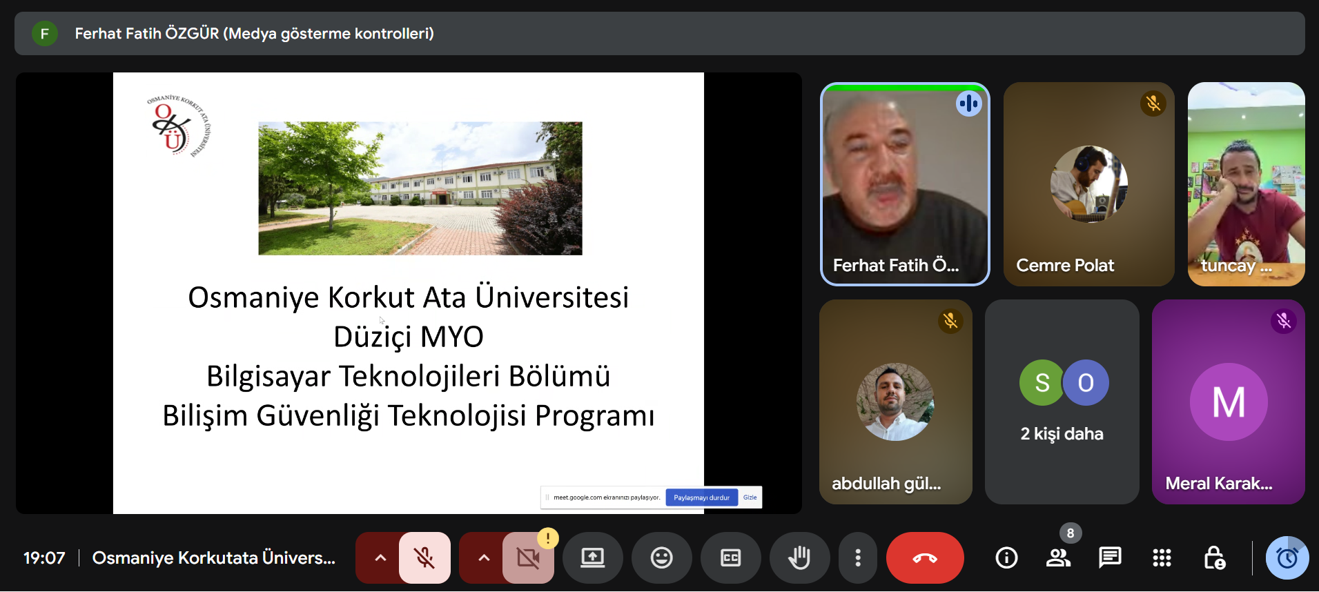Click the blue alarm clock extension icon
1319x592 pixels.
[x=1287, y=558]
